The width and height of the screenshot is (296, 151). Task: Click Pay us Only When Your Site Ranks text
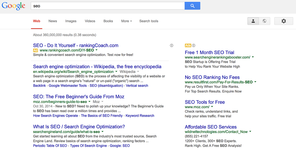point(212,87)
